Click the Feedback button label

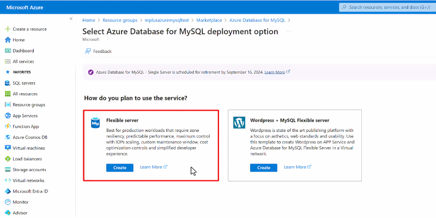(x=102, y=51)
